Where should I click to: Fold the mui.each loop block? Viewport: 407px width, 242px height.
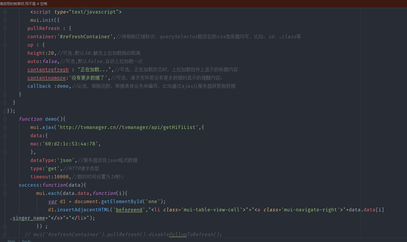5,193
